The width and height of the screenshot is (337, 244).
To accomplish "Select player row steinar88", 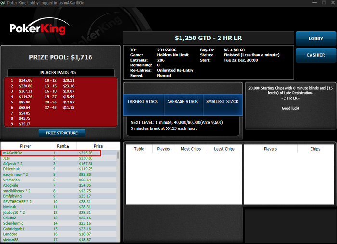I will pos(58,240).
